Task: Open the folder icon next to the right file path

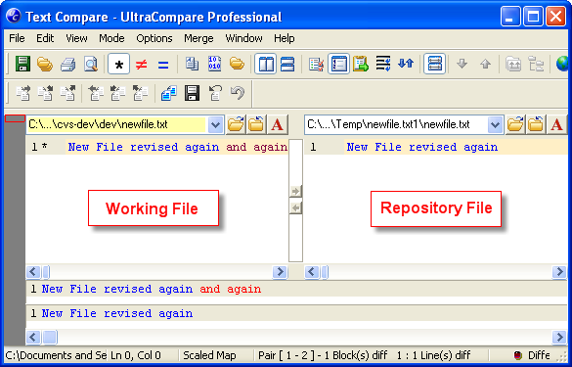Action: point(514,124)
